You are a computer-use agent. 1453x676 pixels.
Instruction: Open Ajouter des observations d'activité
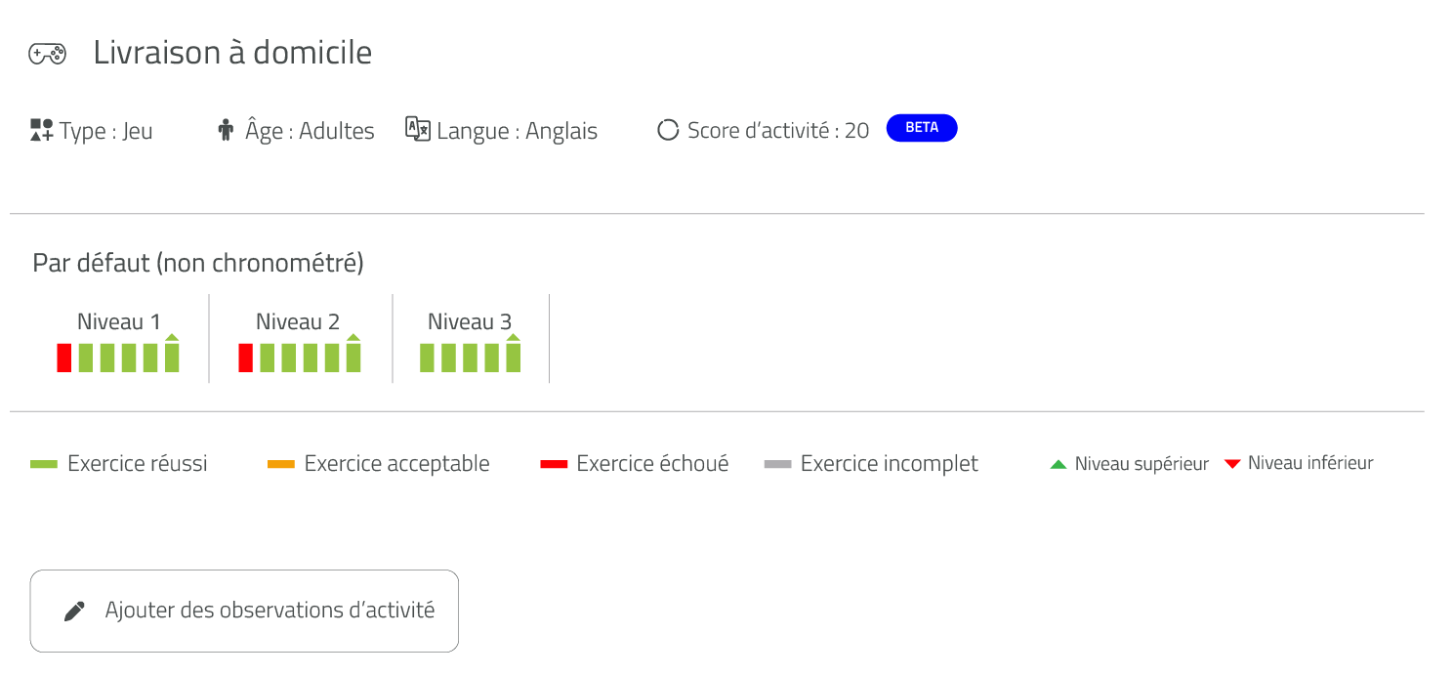coord(244,611)
